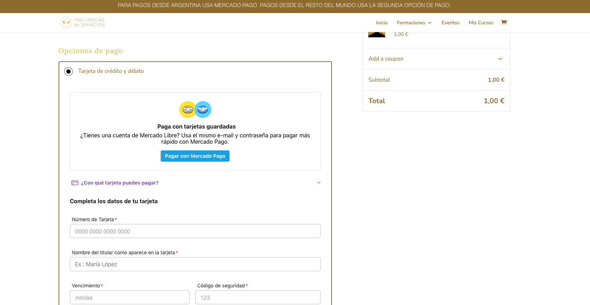Screen dimensions: 590x305
Task: Click the 'Paga con tarjetas guardadas' title
Action: (196, 126)
